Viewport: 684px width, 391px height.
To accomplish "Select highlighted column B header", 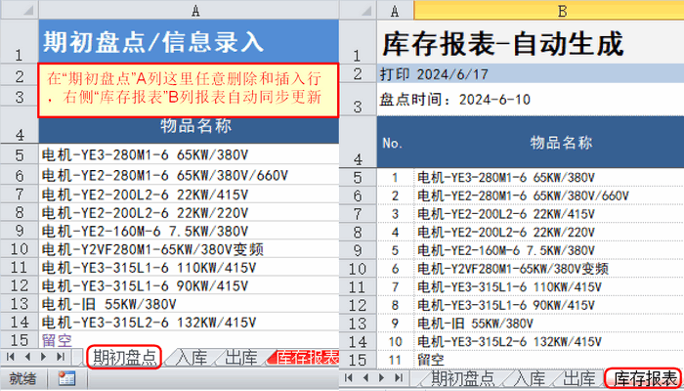I will pos(548,10).
